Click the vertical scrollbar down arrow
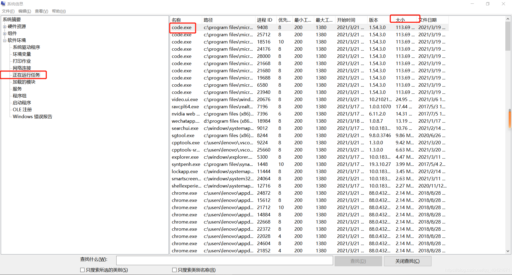Image resolution: width=512 pixels, height=275 pixels. coord(508,251)
